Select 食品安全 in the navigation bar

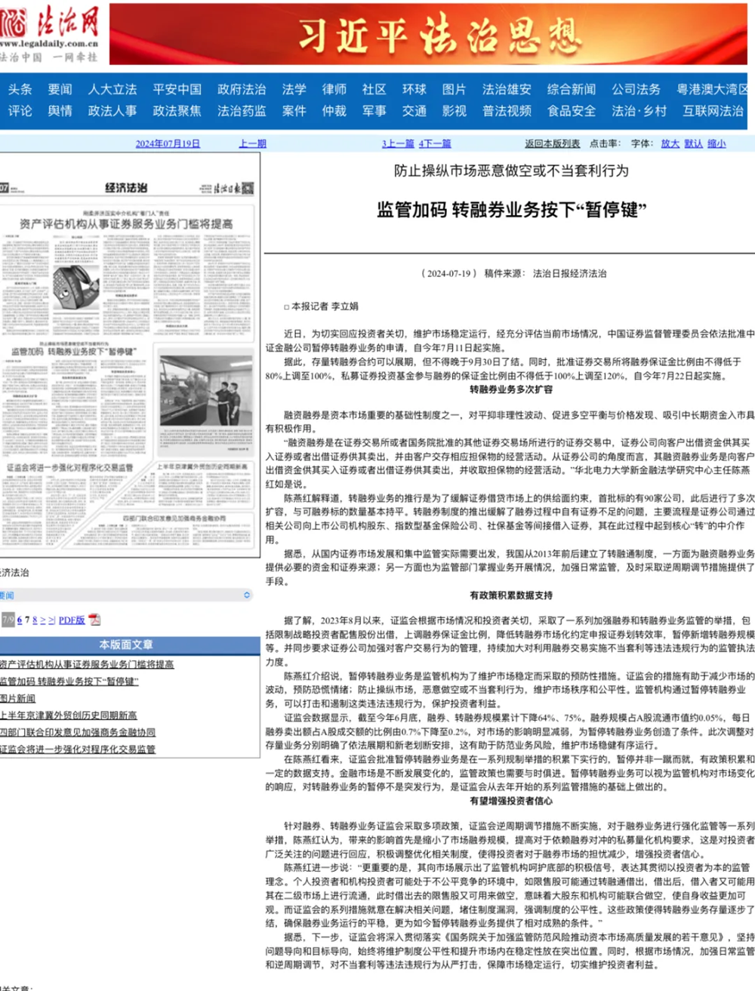coord(572,111)
